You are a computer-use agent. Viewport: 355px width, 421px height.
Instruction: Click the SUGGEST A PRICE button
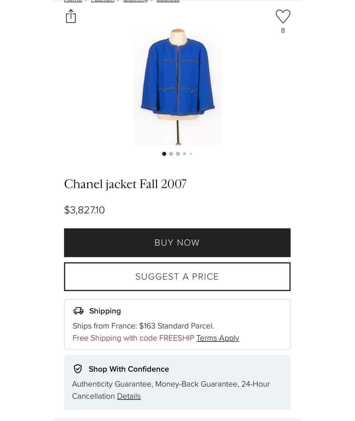click(177, 277)
